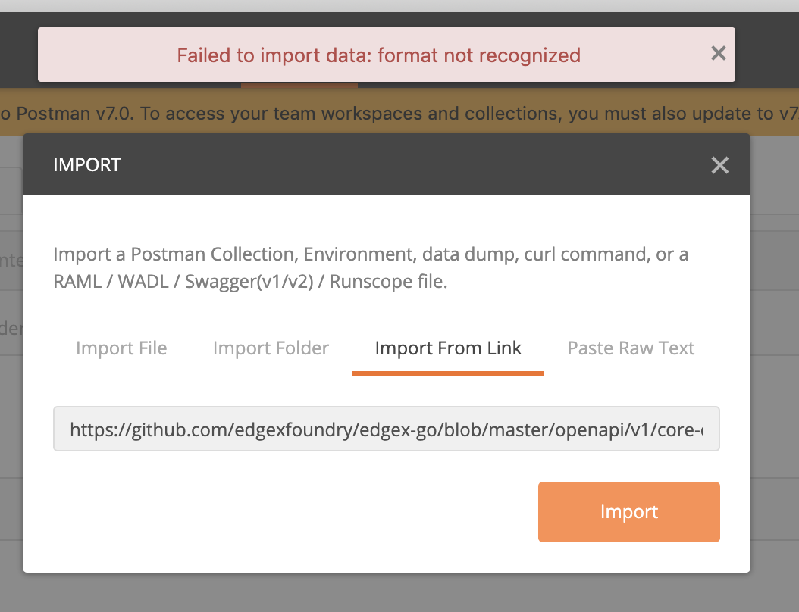
Task: Click the orange underline beneath Import From Link
Action: [x=447, y=371]
